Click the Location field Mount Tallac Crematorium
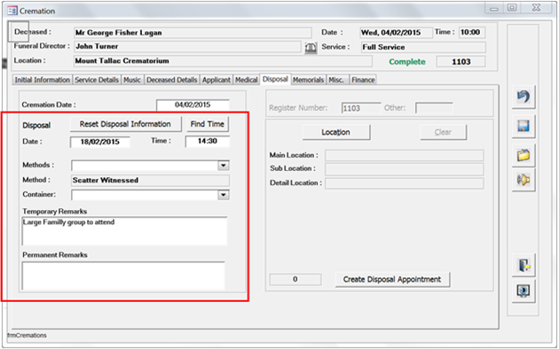Image resolution: width=559 pixels, height=349 pixels. (223, 61)
